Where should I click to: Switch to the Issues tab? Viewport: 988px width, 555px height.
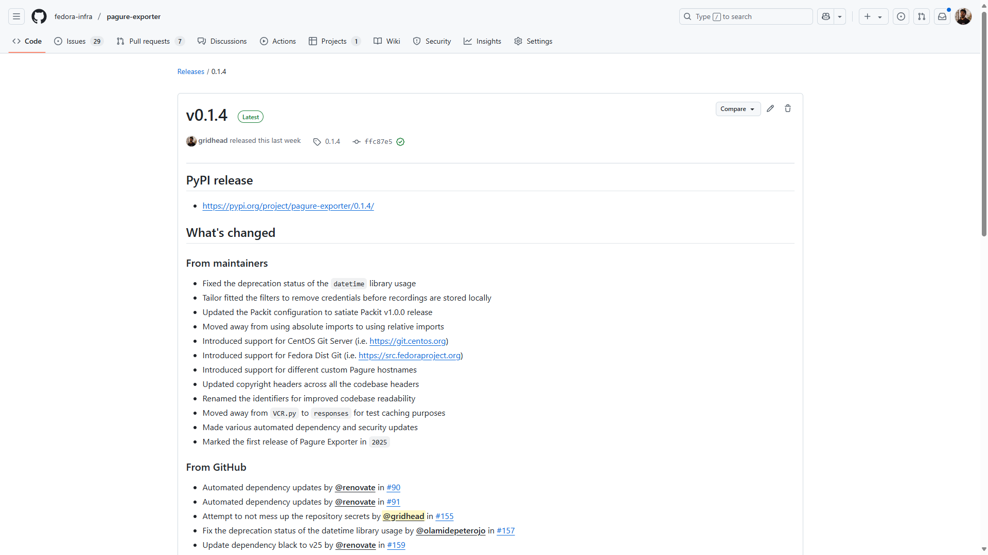pyautogui.click(x=79, y=41)
